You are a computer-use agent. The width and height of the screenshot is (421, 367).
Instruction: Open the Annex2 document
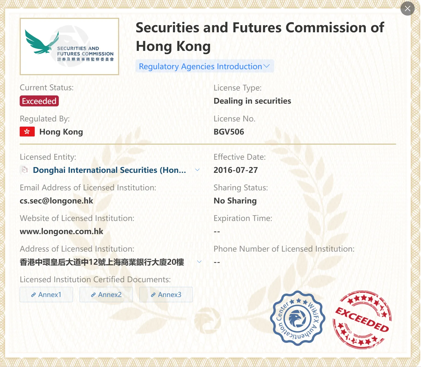click(x=106, y=295)
